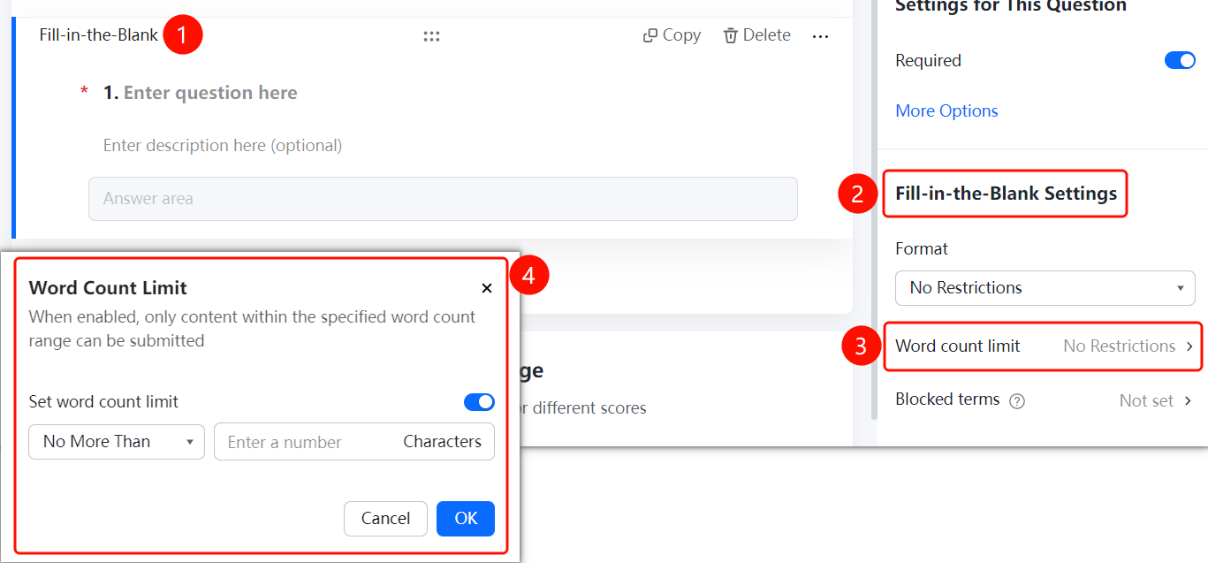Click the drag handle dots on the question card
The width and height of the screenshot is (1208, 563).
pyautogui.click(x=431, y=36)
